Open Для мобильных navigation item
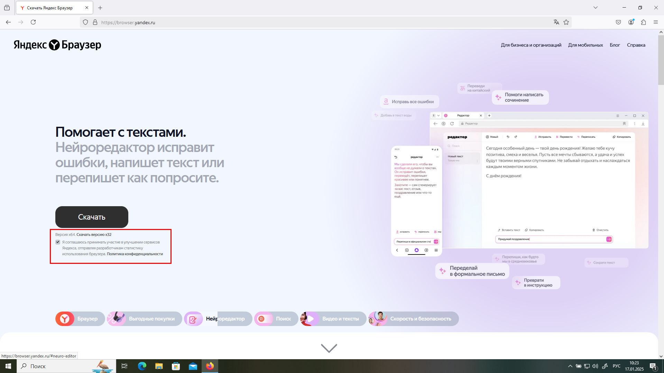664x373 pixels. coord(585,45)
